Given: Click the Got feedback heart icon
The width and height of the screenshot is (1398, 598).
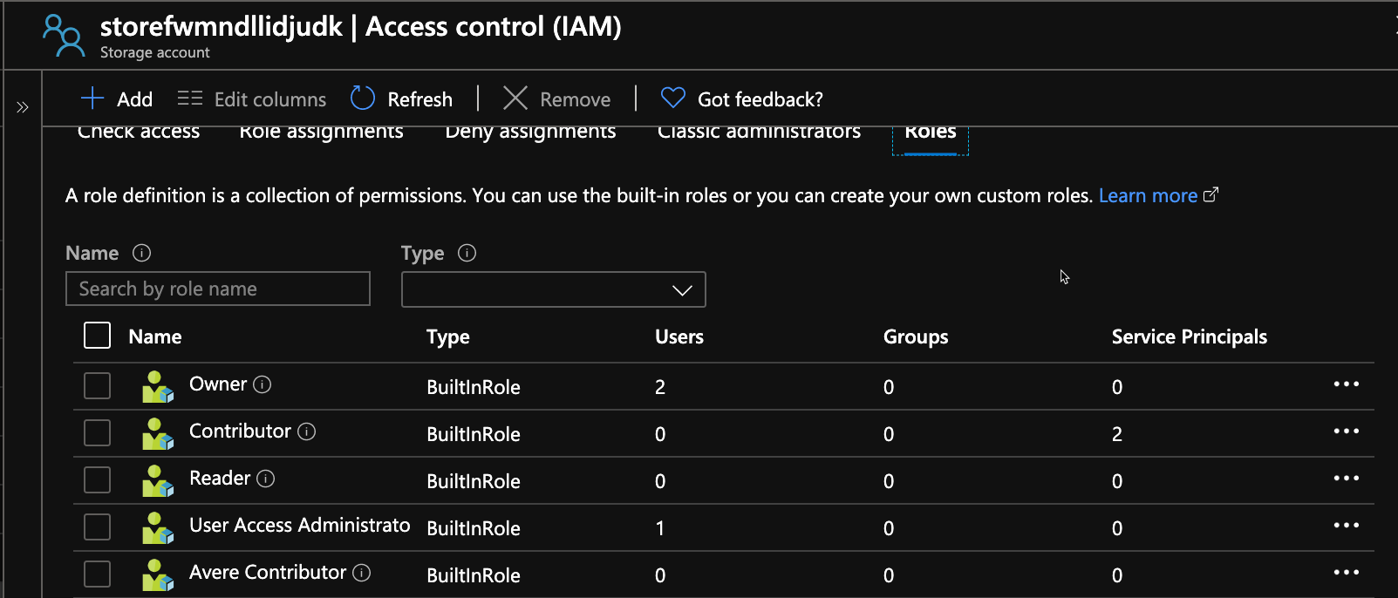Looking at the screenshot, I should point(672,99).
